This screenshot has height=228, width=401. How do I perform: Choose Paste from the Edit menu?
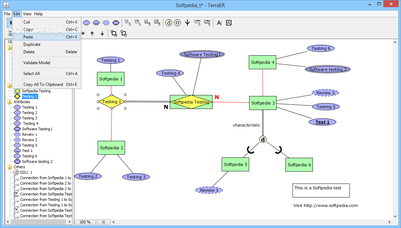[x=46, y=37]
